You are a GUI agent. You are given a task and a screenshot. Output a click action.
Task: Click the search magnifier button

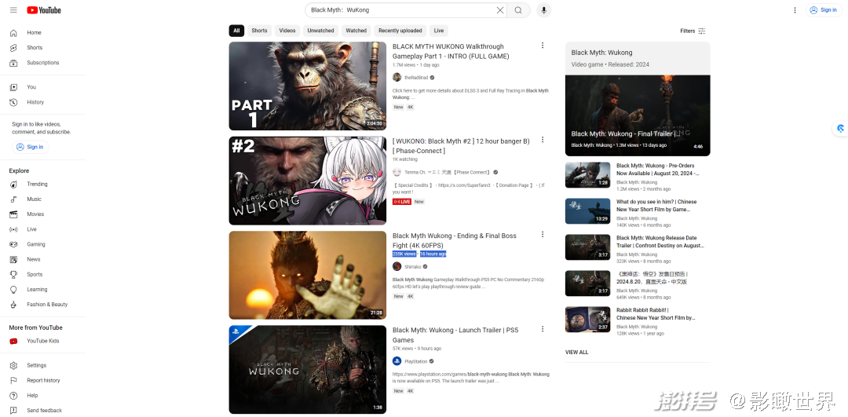point(518,10)
